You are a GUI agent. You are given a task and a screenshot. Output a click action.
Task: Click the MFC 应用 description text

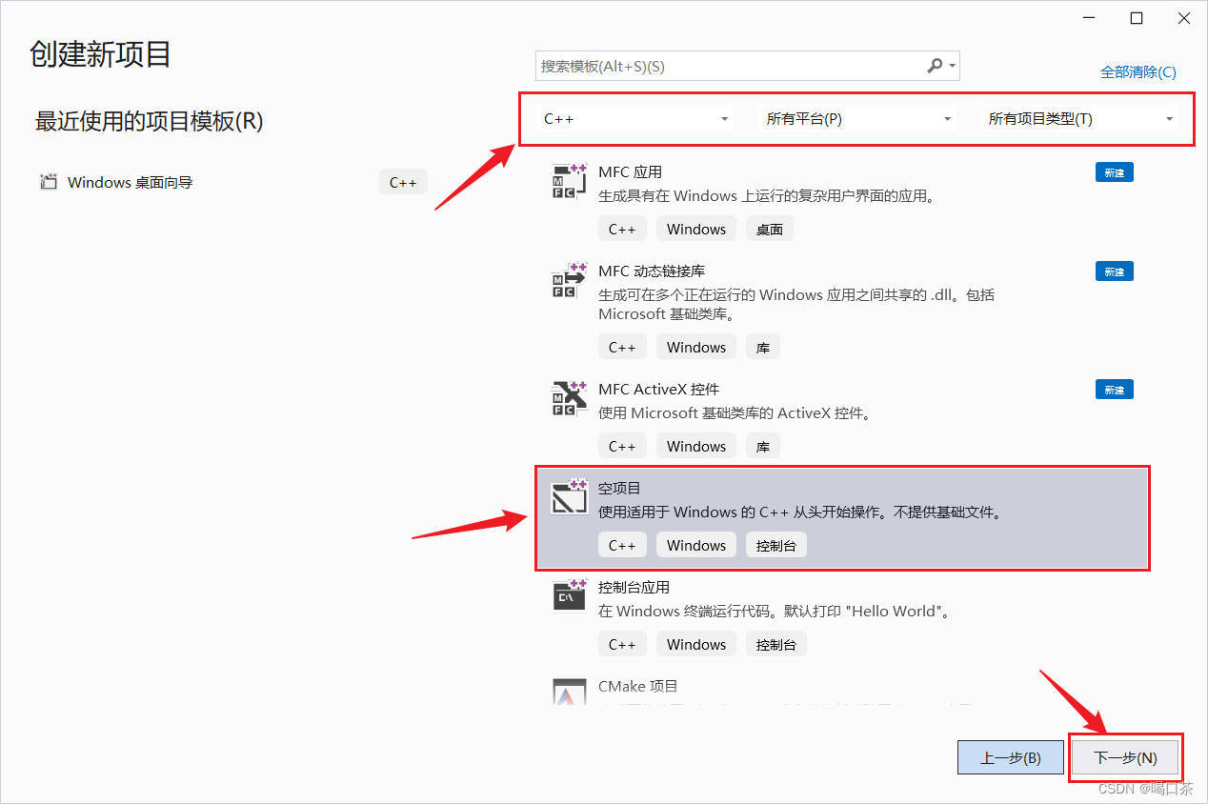click(x=767, y=196)
